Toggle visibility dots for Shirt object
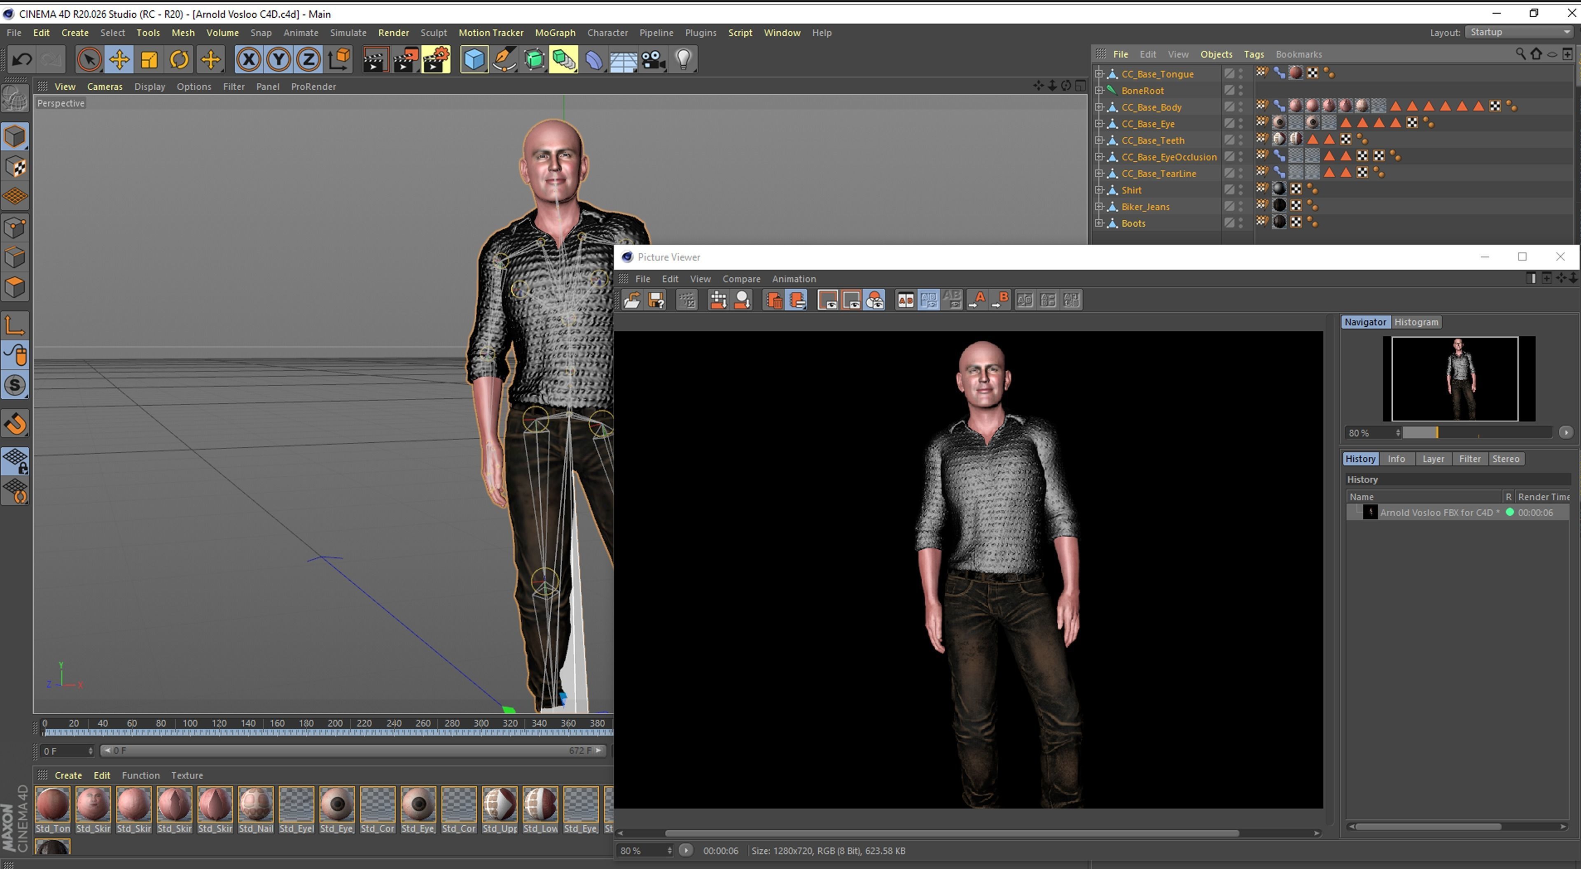Viewport: 1581px width, 869px height. [x=1240, y=190]
